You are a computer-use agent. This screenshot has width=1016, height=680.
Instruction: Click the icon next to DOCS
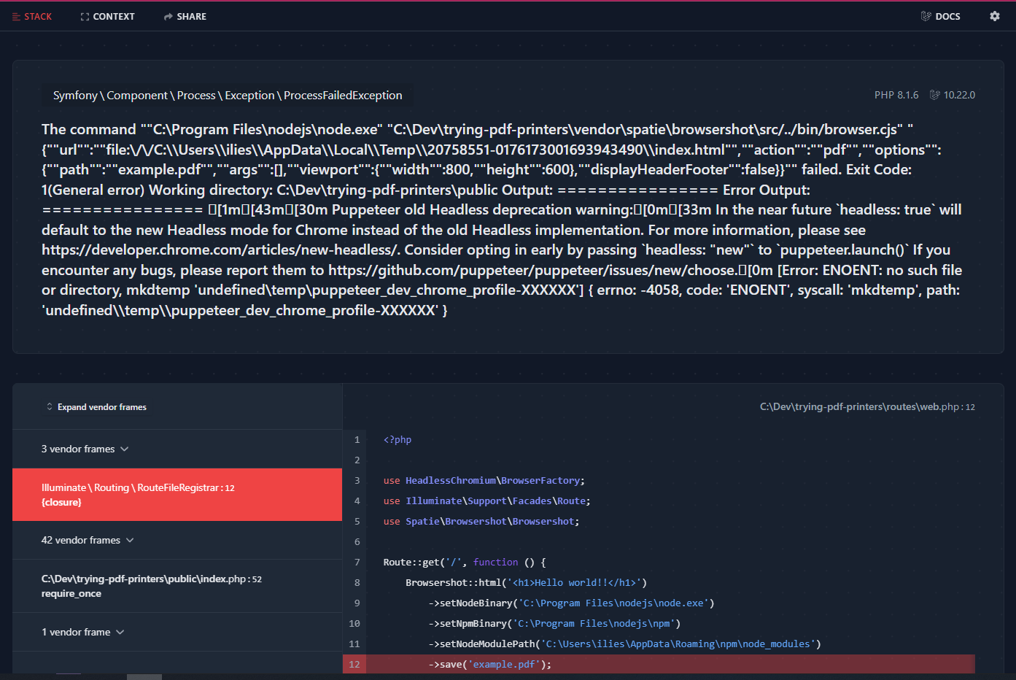click(926, 15)
